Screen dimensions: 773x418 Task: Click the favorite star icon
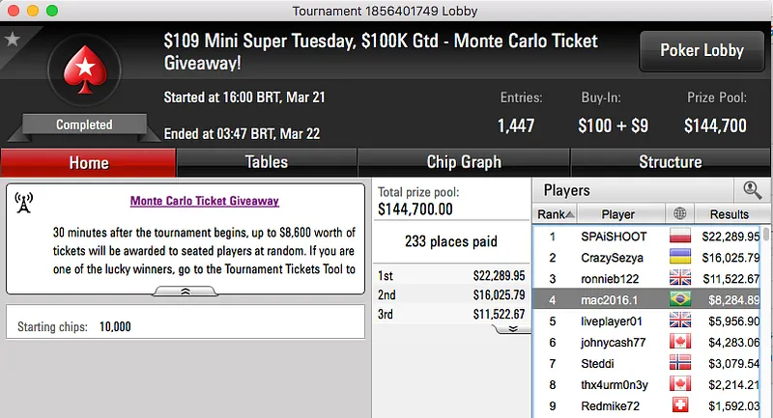click(13, 40)
